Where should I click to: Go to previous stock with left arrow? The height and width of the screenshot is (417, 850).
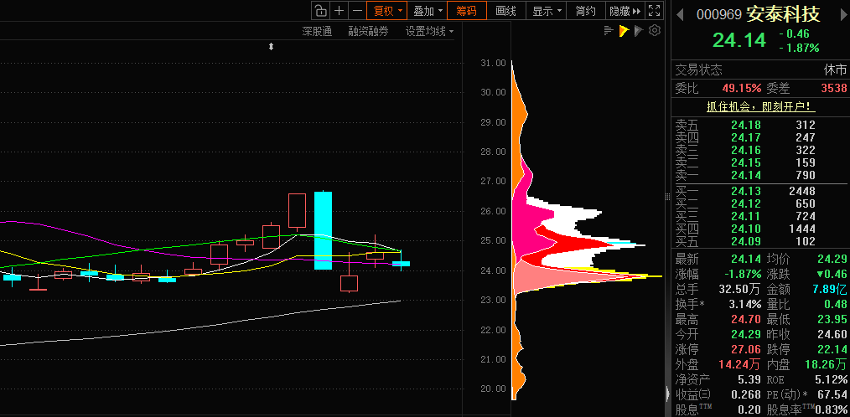pos(680,14)
